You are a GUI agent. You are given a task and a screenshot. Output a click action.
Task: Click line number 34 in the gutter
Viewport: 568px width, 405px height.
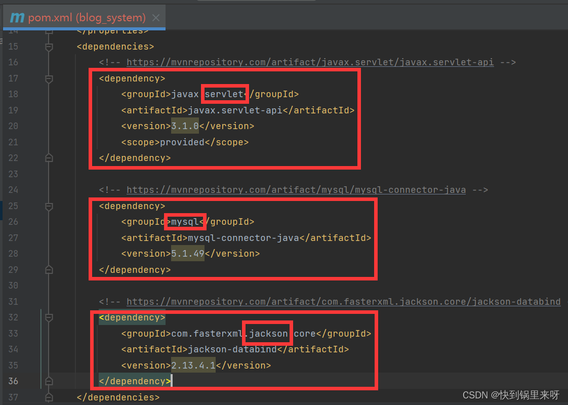pyautogui.click(x=13, y=349)
